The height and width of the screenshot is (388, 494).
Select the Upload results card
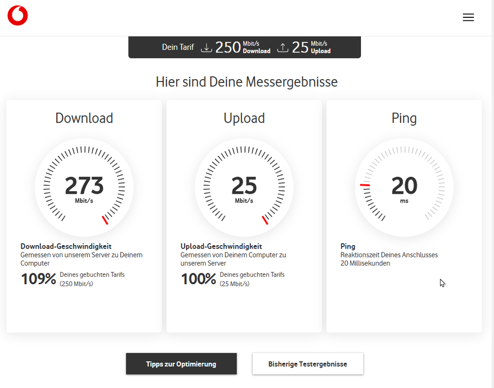tap(244, 215)
